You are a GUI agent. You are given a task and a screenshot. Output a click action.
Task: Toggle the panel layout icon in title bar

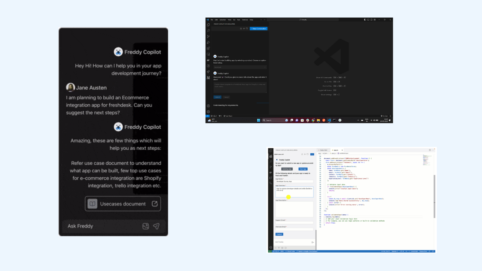[368, 20]
